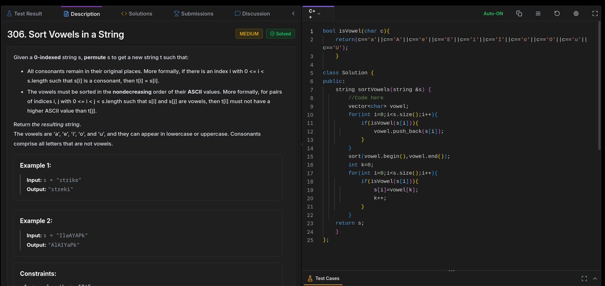Viewport: 605px width, 286px height.
Task: Click the MEDIUM difficulty badge
Action: point(249,34)
